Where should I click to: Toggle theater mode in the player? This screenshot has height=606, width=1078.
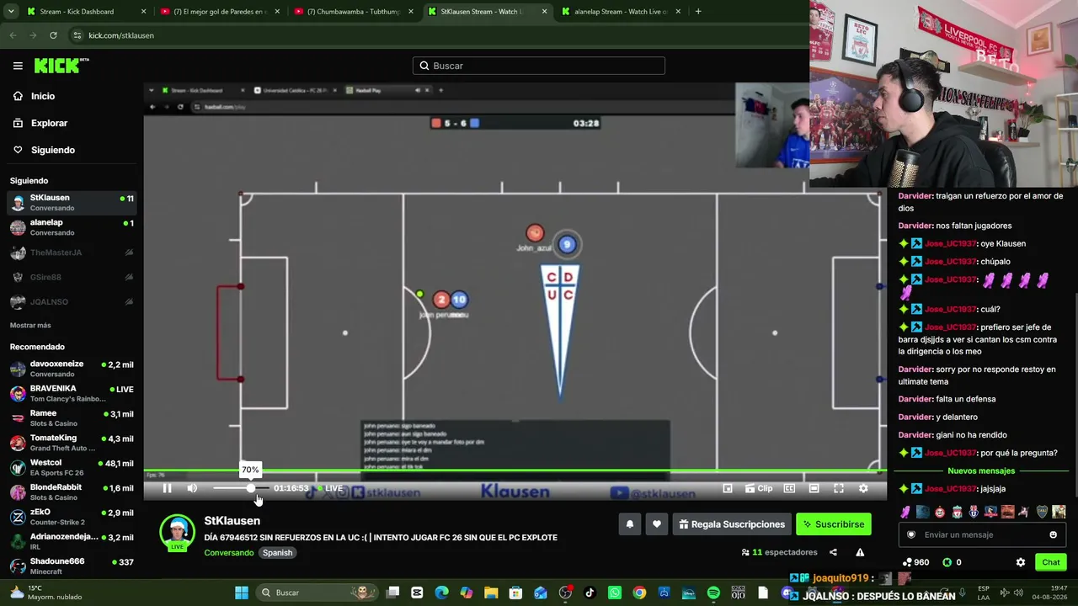coord(814,488)
